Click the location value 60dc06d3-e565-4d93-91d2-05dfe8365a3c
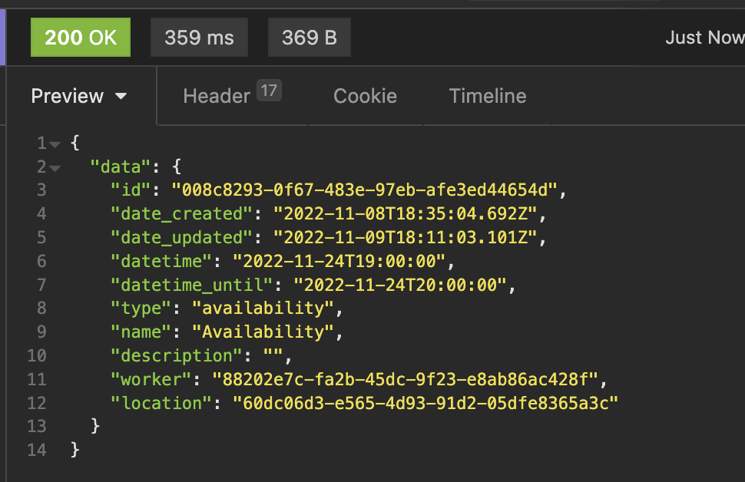 coord(425,403)
